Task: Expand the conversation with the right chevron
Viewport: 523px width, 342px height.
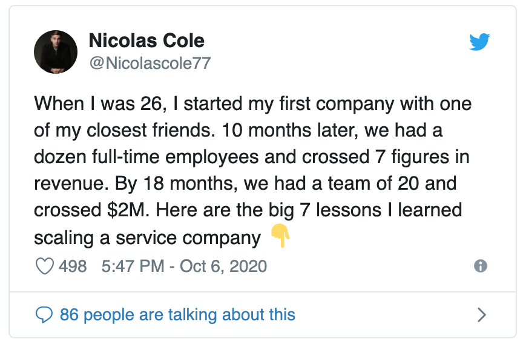Action: 482,314
